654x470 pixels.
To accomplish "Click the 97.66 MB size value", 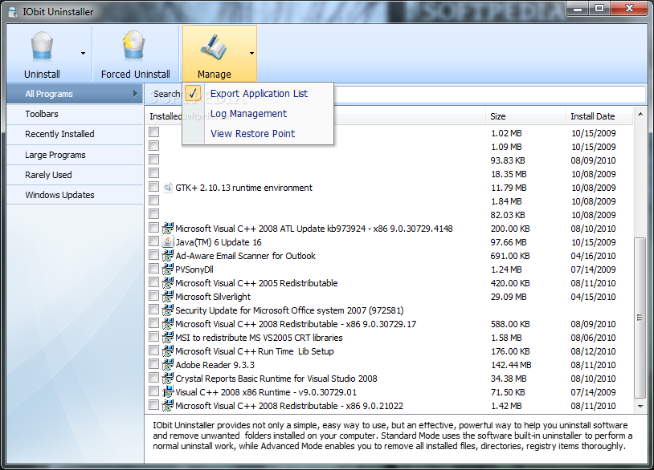I will 509,242.
